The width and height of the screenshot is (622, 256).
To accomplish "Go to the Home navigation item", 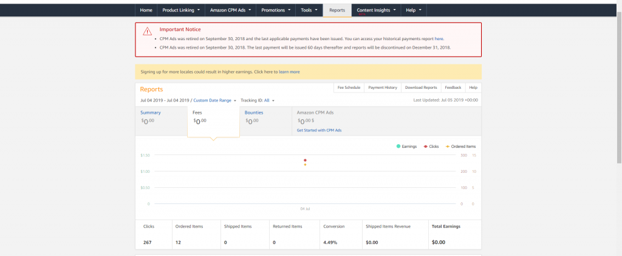I will pos(146,10).
